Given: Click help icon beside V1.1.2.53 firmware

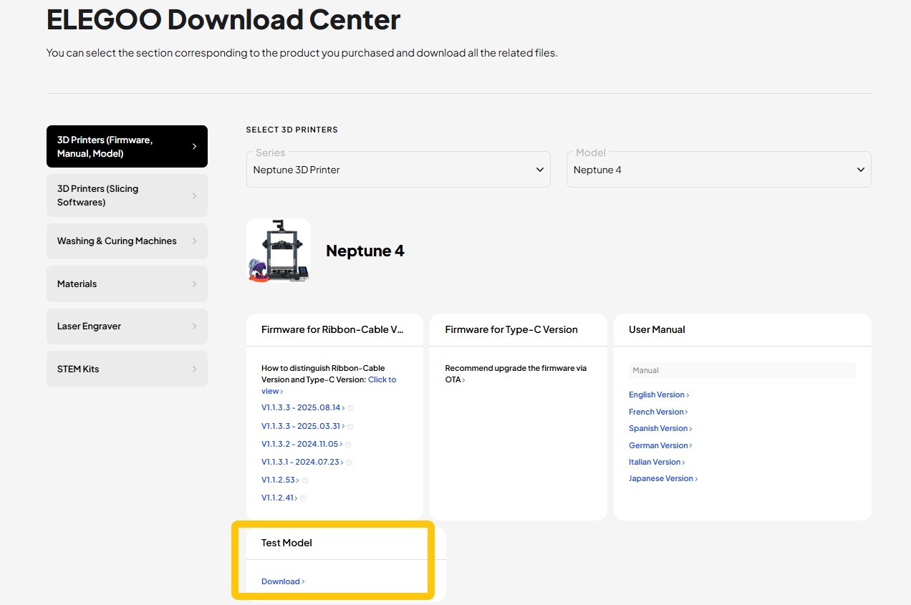Looking at the screenshot, I should point(305,480).
